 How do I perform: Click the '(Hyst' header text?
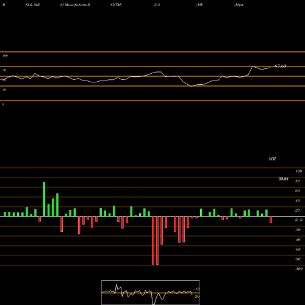tap(239, 5)
